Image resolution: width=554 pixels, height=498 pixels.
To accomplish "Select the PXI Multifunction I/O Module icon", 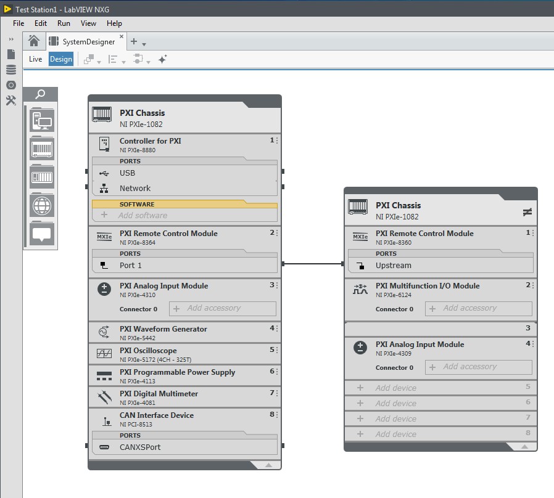I will click(x=360, y=289).
